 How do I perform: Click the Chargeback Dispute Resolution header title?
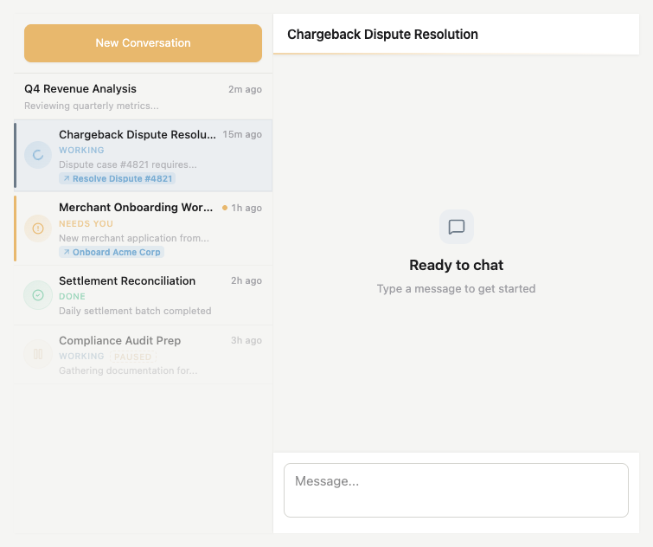tap(382, 35)
